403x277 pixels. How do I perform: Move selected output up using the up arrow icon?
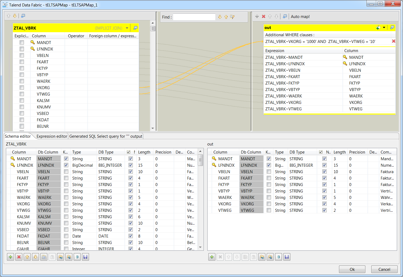pos(270,16)
